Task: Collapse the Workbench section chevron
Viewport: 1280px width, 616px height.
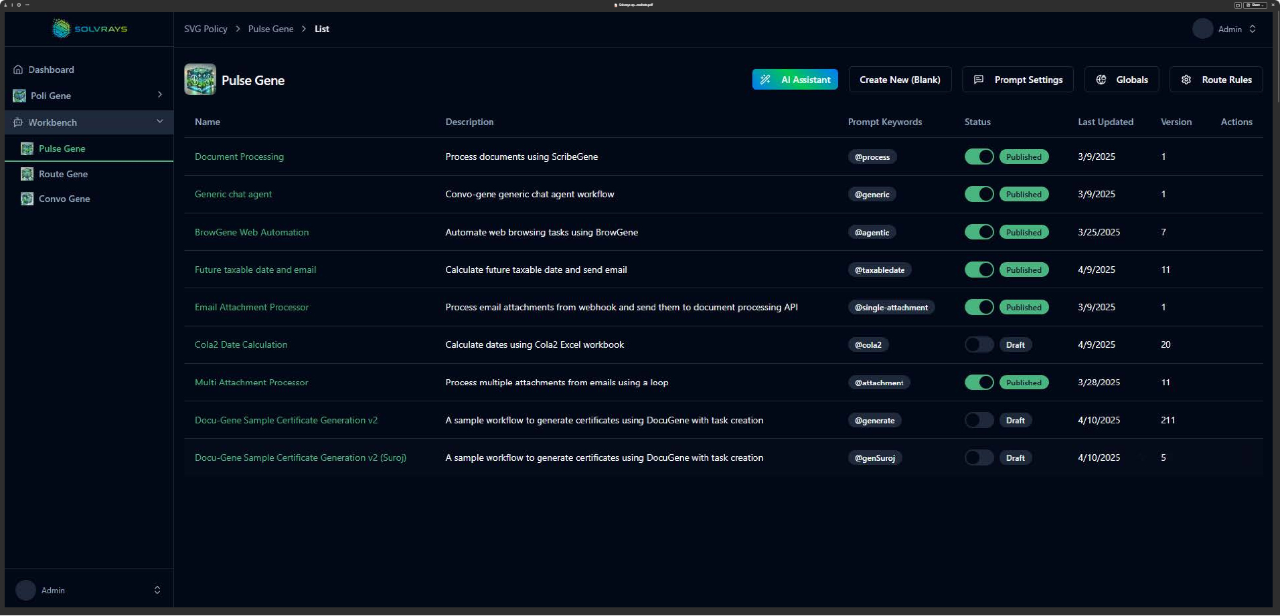Action: [x=159, y=121]
